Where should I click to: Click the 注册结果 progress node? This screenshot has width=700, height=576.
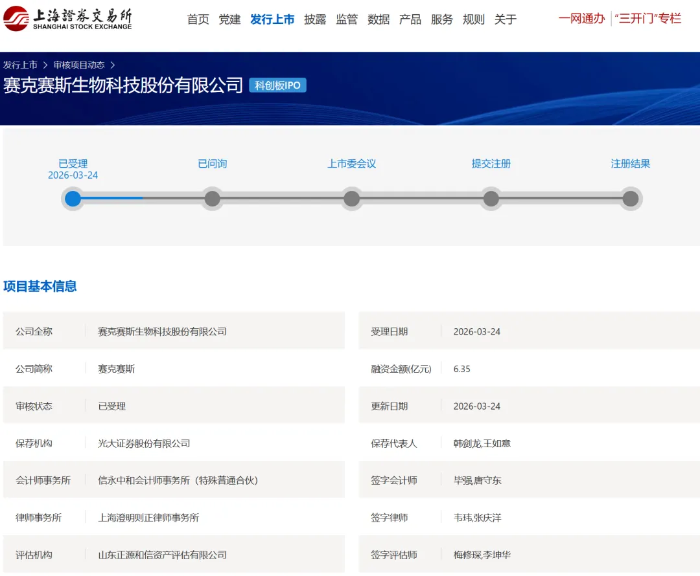631,199
